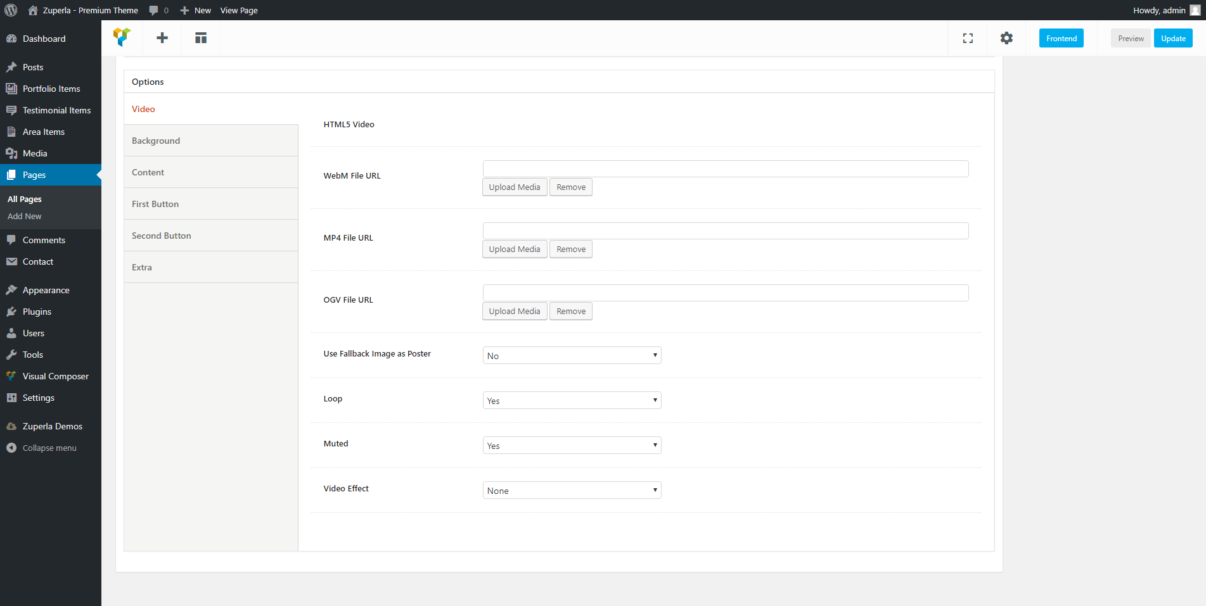Click the Contact envelope icon
Image resolution: width=1206 pixels, height=606 pixels.
tap(11, 262)
